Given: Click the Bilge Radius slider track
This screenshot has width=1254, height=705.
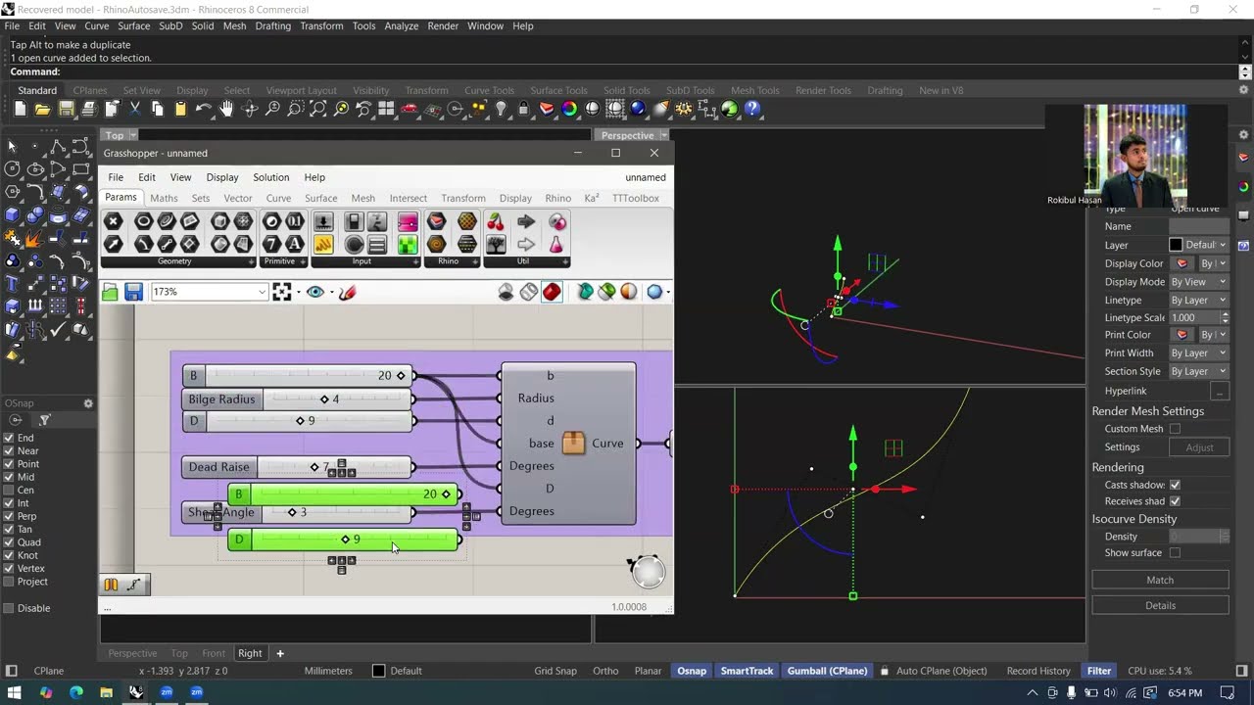Looking at the screenshot, I should click(x=336, y=399).
